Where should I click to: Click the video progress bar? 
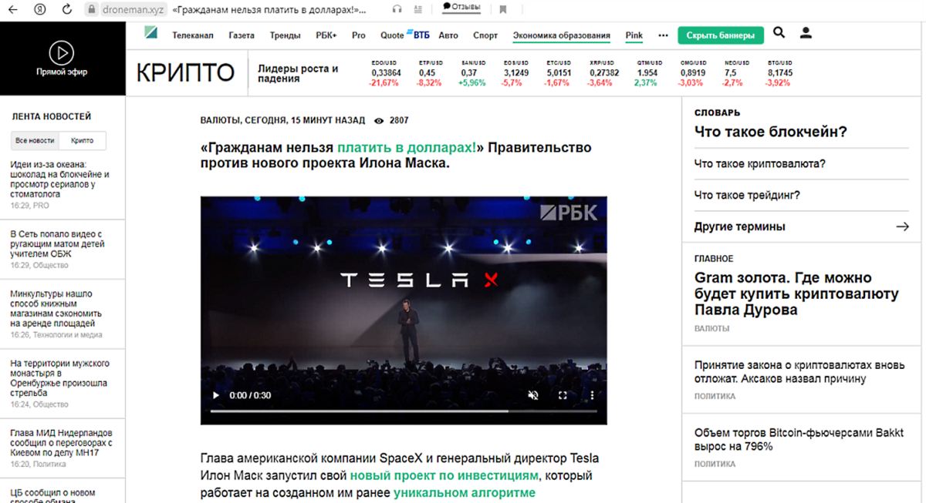pos(404,411)
